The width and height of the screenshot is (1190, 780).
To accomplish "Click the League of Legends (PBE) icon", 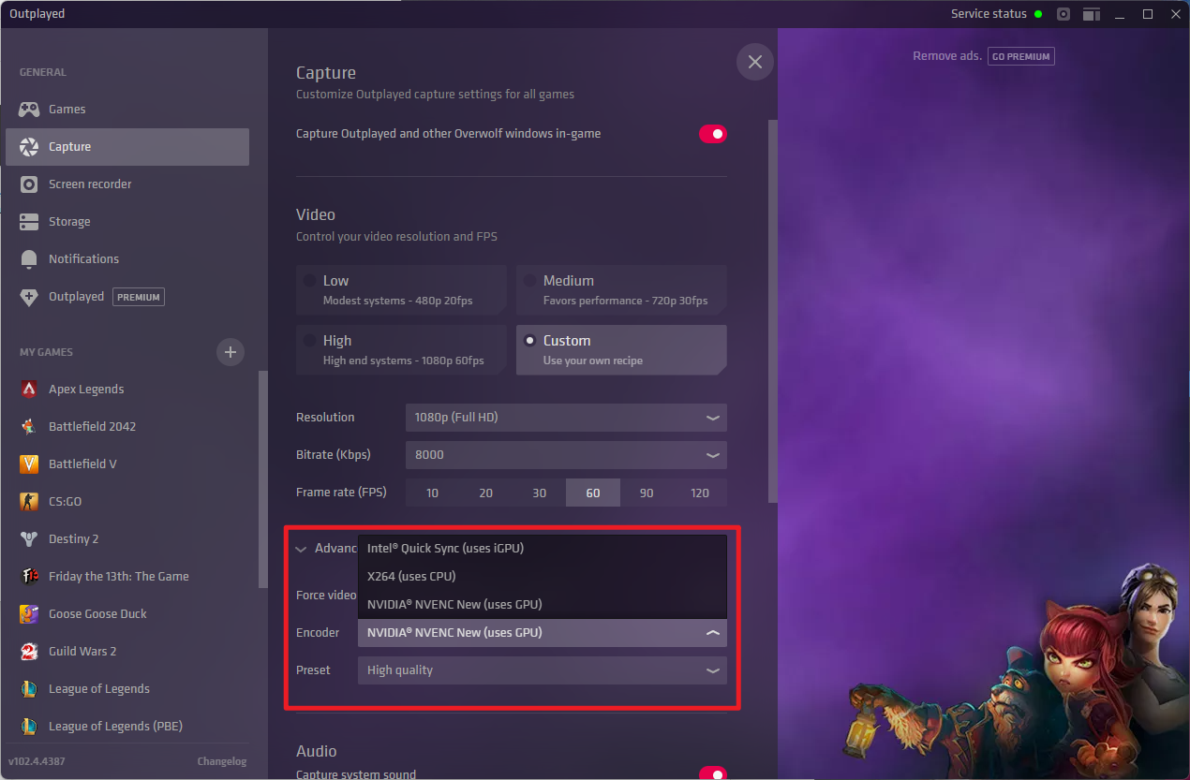I will (29, 727).
